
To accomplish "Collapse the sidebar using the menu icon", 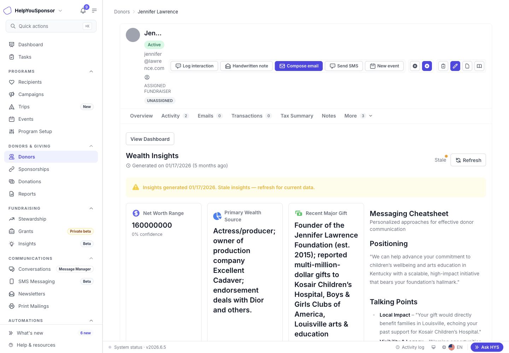I will tap(94, 11).
